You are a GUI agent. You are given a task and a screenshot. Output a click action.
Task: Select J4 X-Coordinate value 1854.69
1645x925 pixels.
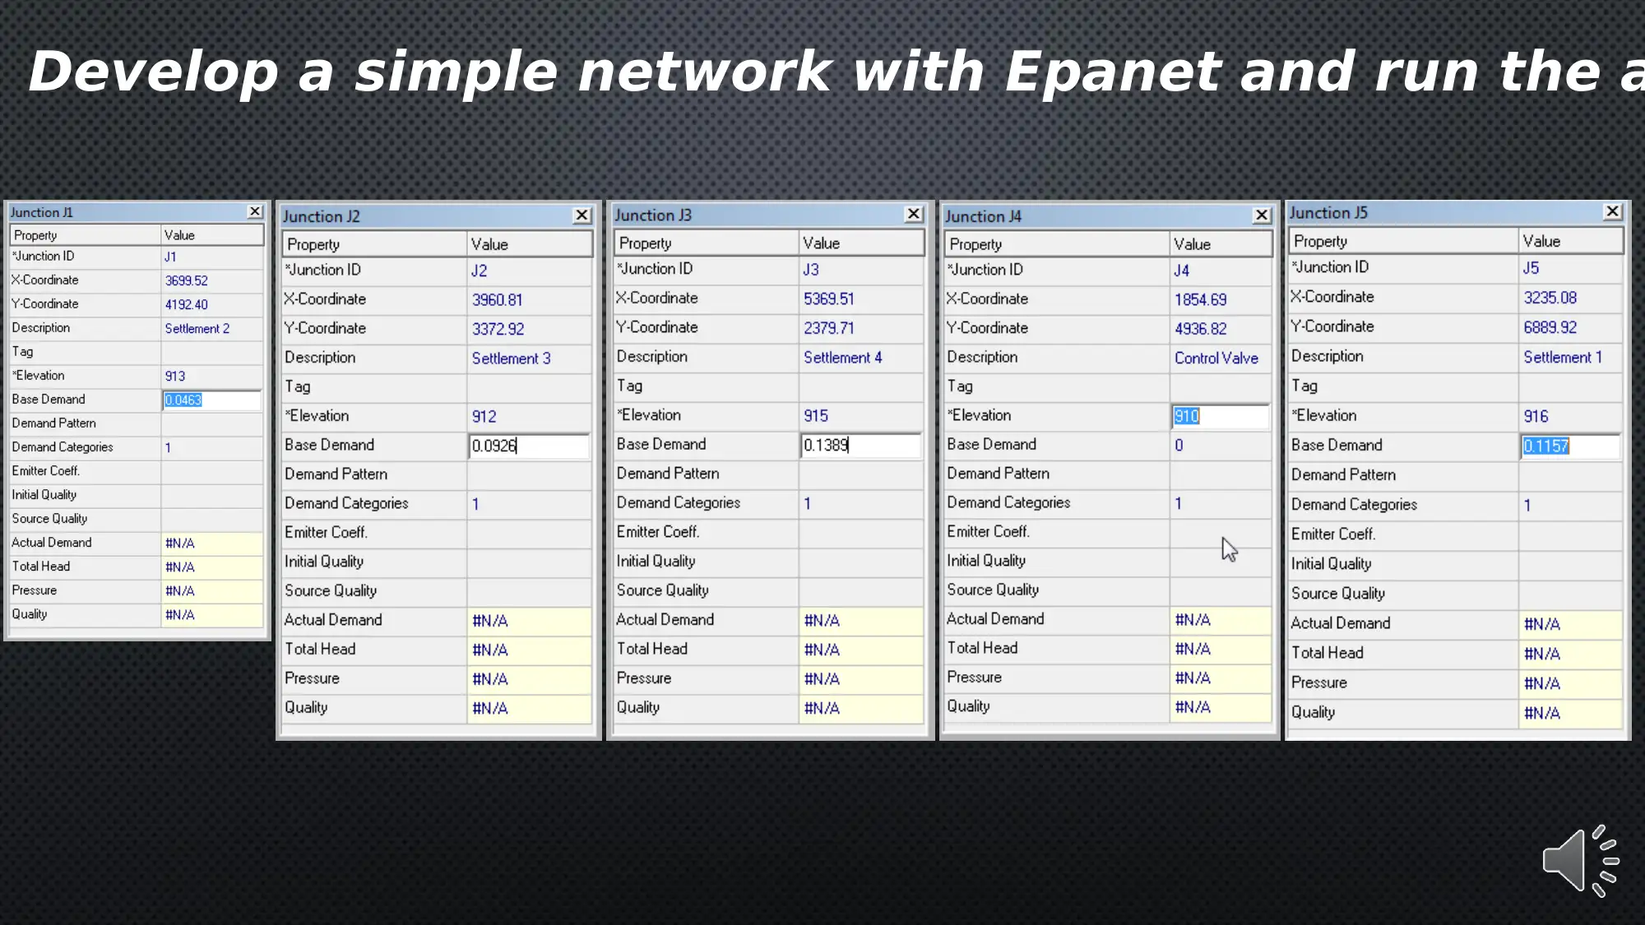(1201, 300)
